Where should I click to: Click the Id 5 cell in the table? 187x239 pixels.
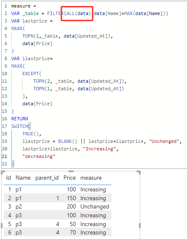pyautogui.click(x=10, y=224)
